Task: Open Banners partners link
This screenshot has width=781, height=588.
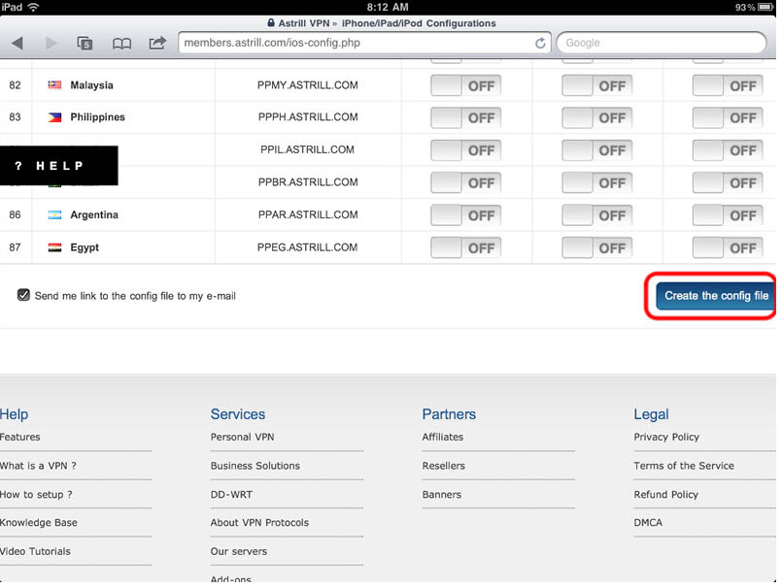Action: [441, 495]
